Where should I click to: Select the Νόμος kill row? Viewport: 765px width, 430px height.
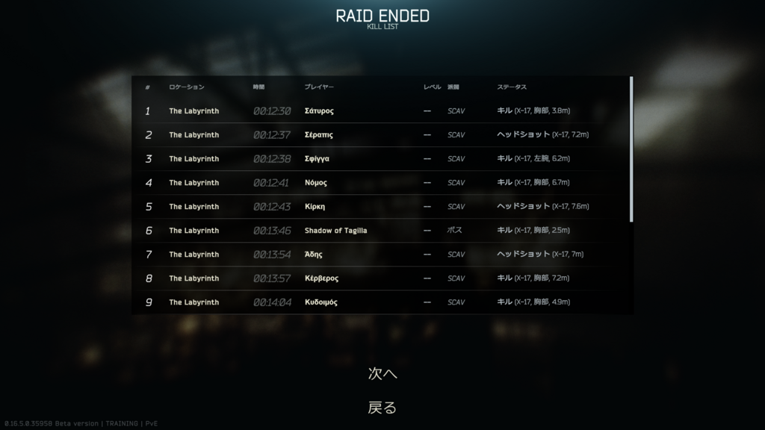(x=381, y=183)
